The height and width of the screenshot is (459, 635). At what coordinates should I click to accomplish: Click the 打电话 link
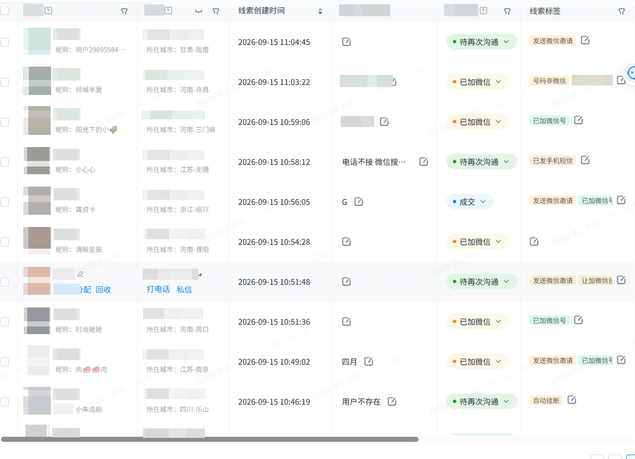(x=158, y=289)
